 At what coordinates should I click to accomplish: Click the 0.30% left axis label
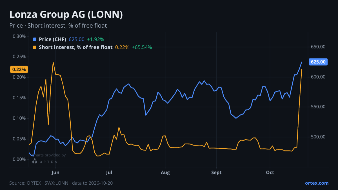point(19,36)
